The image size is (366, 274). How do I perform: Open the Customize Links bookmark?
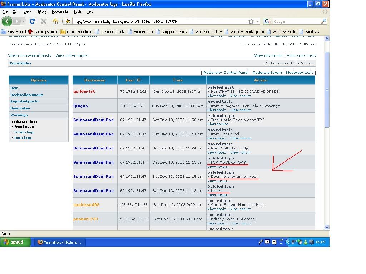tap(110, 32)
